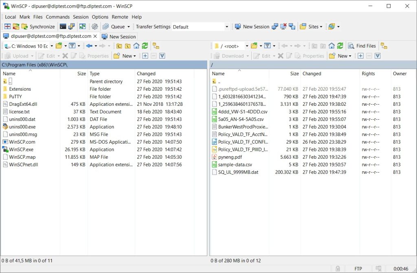Click remote invert selection icon
The image size is (417, 273).
377,56
